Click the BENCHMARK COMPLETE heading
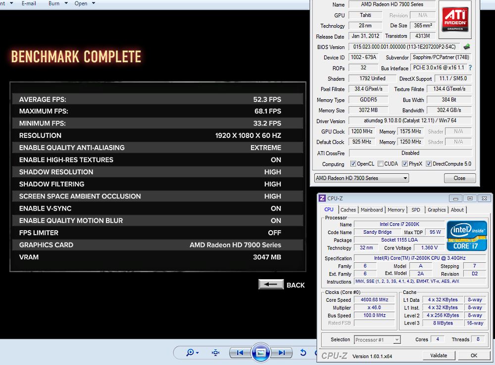The width and height of the screenshot is (495, 365). click(76, 57)
